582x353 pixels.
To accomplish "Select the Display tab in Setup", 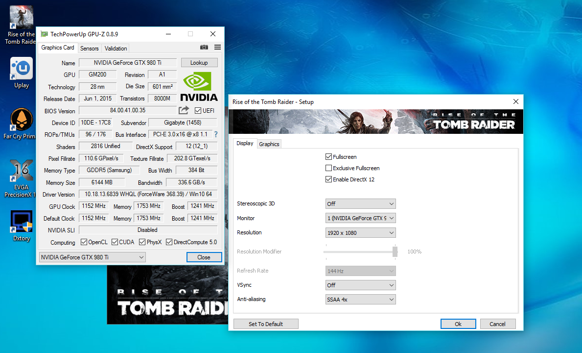I will pyautogui.click(x=245, y=144).
